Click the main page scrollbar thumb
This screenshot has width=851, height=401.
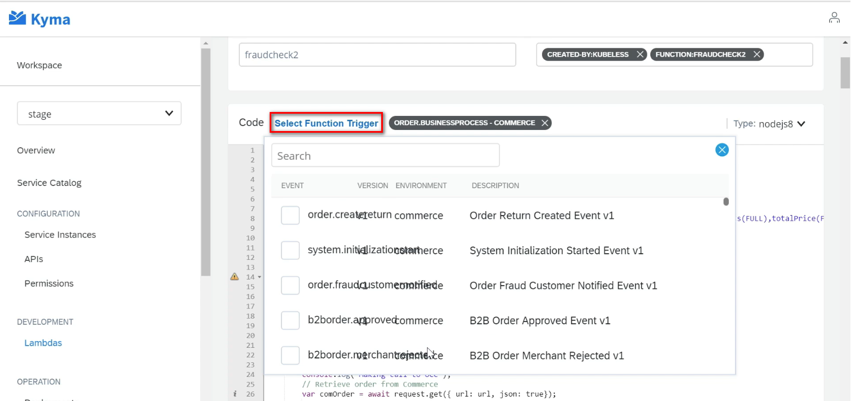[x=845, y=73]
